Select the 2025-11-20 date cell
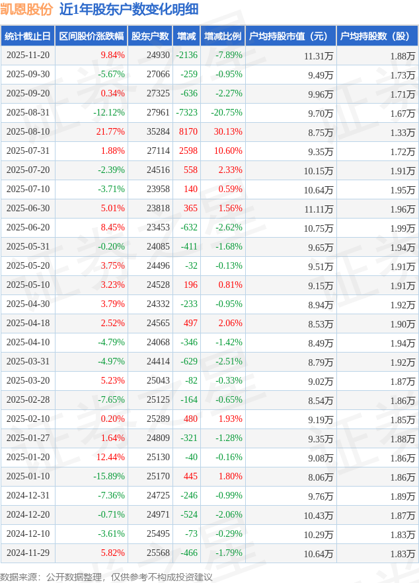Image resolution: width=419 pixels, height=583 pixels. click(28, 55)
